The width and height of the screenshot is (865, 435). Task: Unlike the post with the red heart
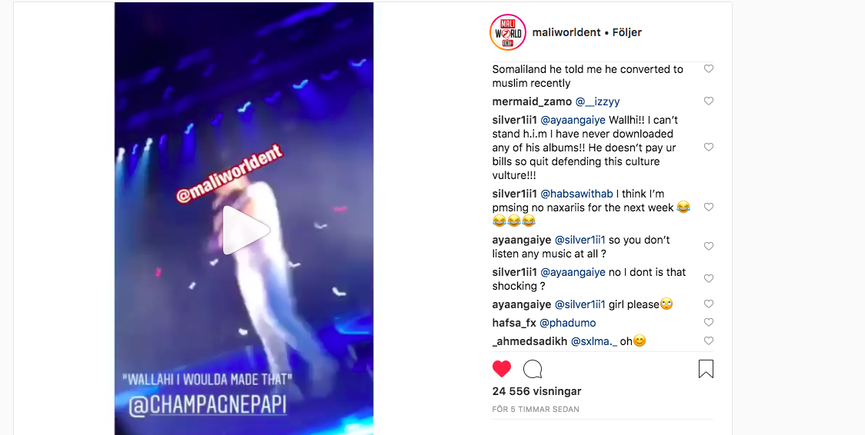(x=502, y=369)
